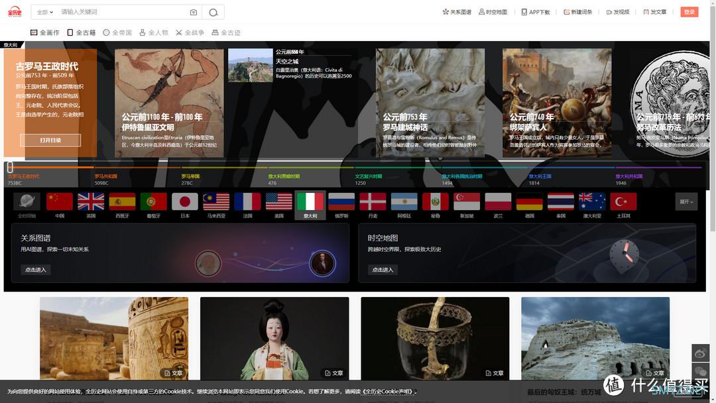Open the 全历史 logo home page
Viewport: 716px width, 403px height.
tap(15, 12)
